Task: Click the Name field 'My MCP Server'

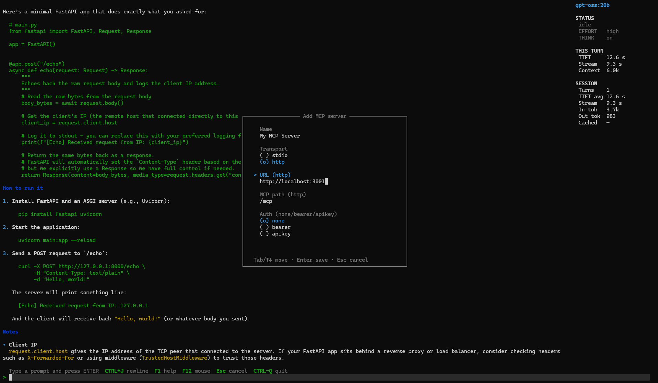Action: (280, 136)
